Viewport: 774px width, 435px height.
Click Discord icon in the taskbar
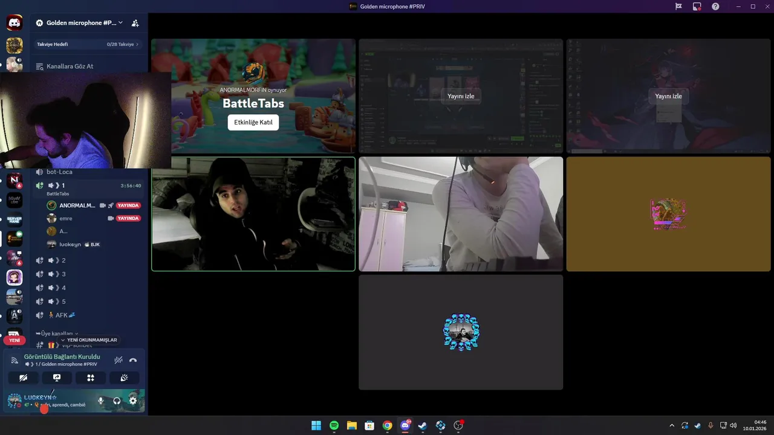(x=405, y=425)
